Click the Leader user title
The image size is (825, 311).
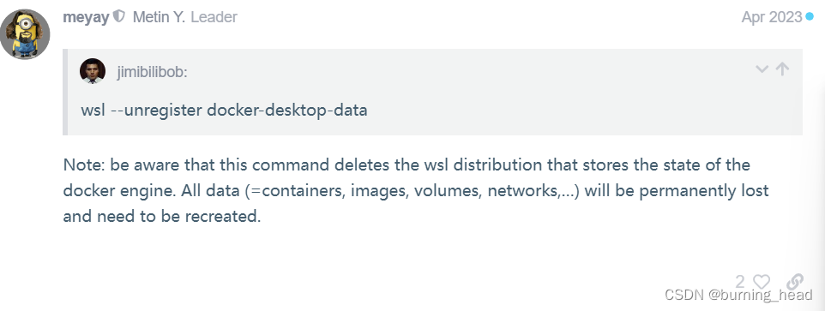[x=214, y=17]
